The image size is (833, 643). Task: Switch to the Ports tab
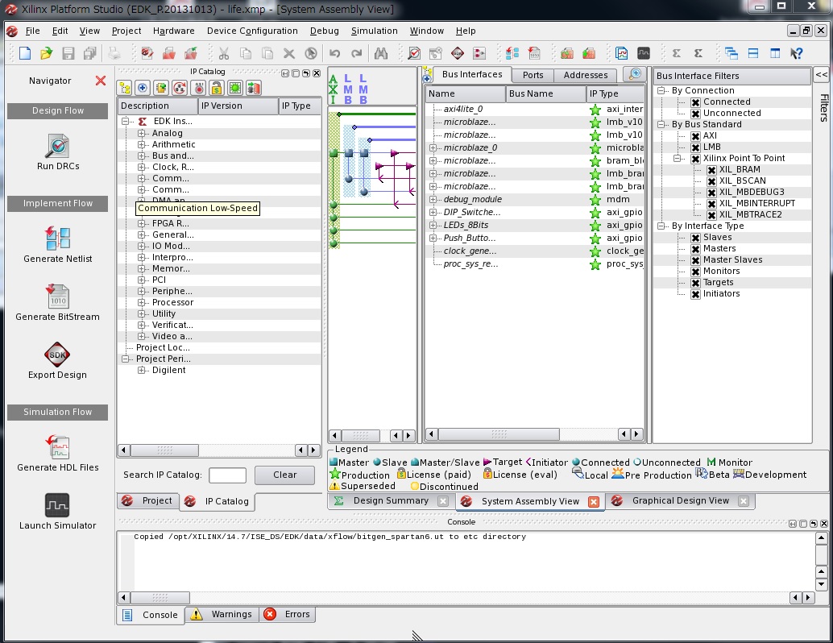[533, 75]
